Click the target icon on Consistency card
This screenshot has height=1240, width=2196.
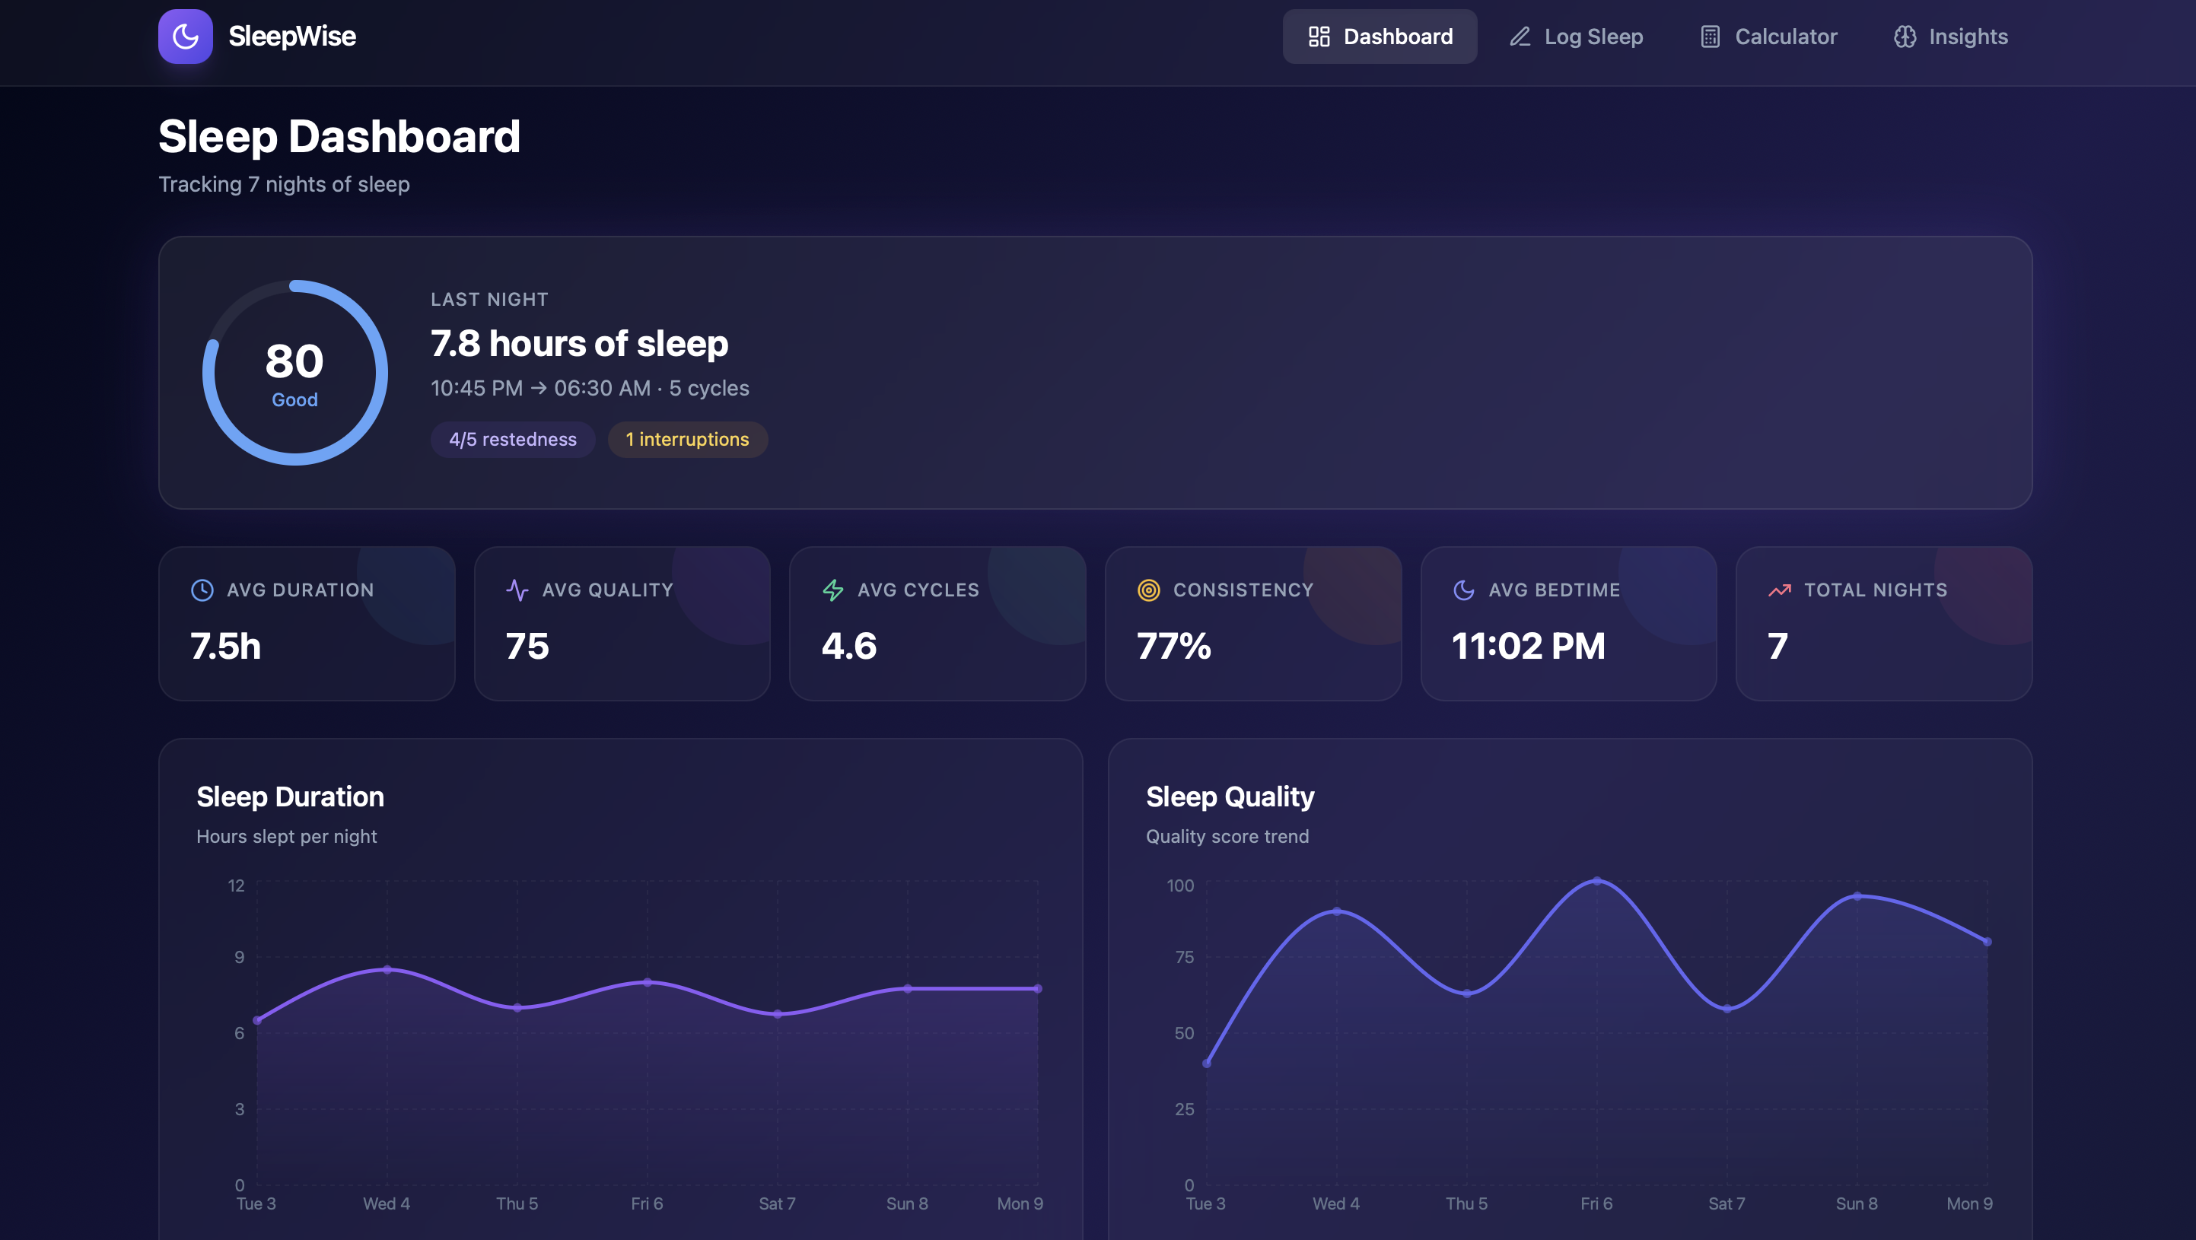tap(1148, 590)
